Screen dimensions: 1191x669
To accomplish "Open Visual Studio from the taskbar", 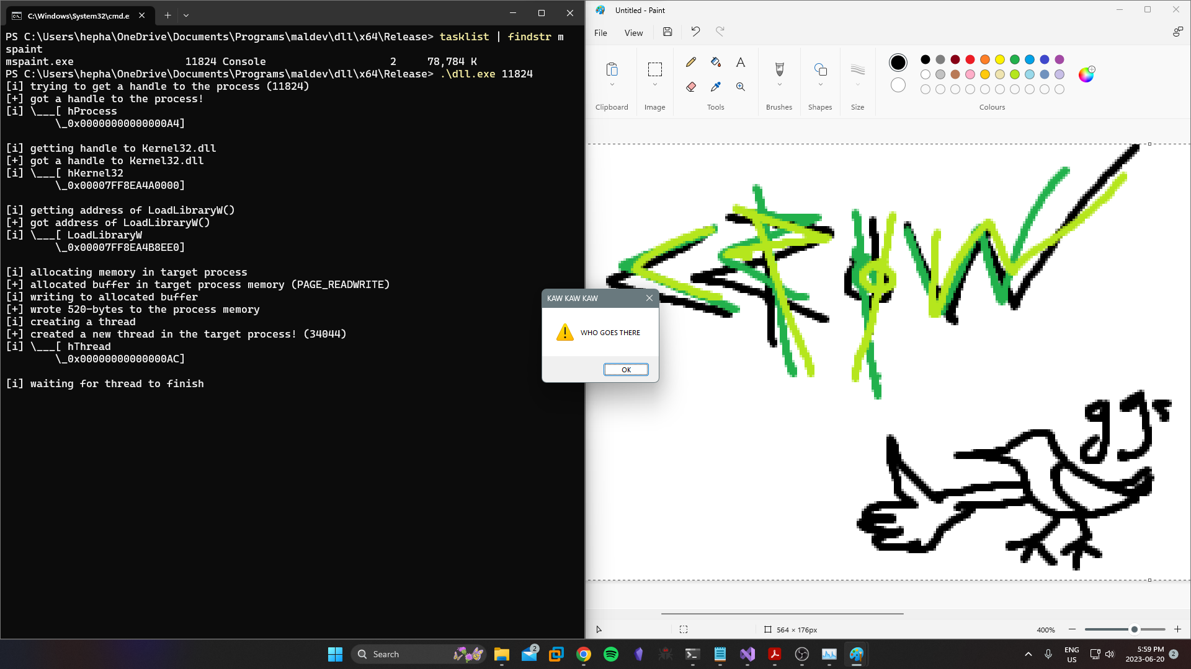I will pyautogui.click(x=747, y=654).
